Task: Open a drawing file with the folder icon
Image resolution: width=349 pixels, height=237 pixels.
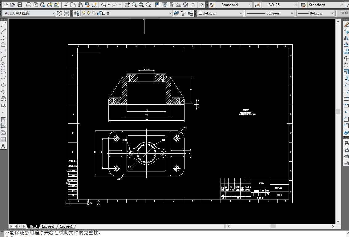Action: pos(13,5)
